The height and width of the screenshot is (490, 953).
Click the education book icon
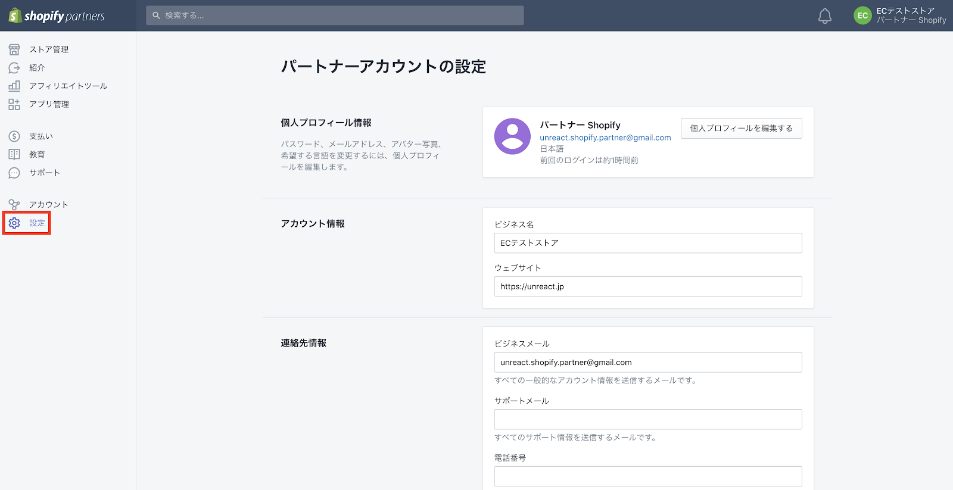[x=14, y=154]
